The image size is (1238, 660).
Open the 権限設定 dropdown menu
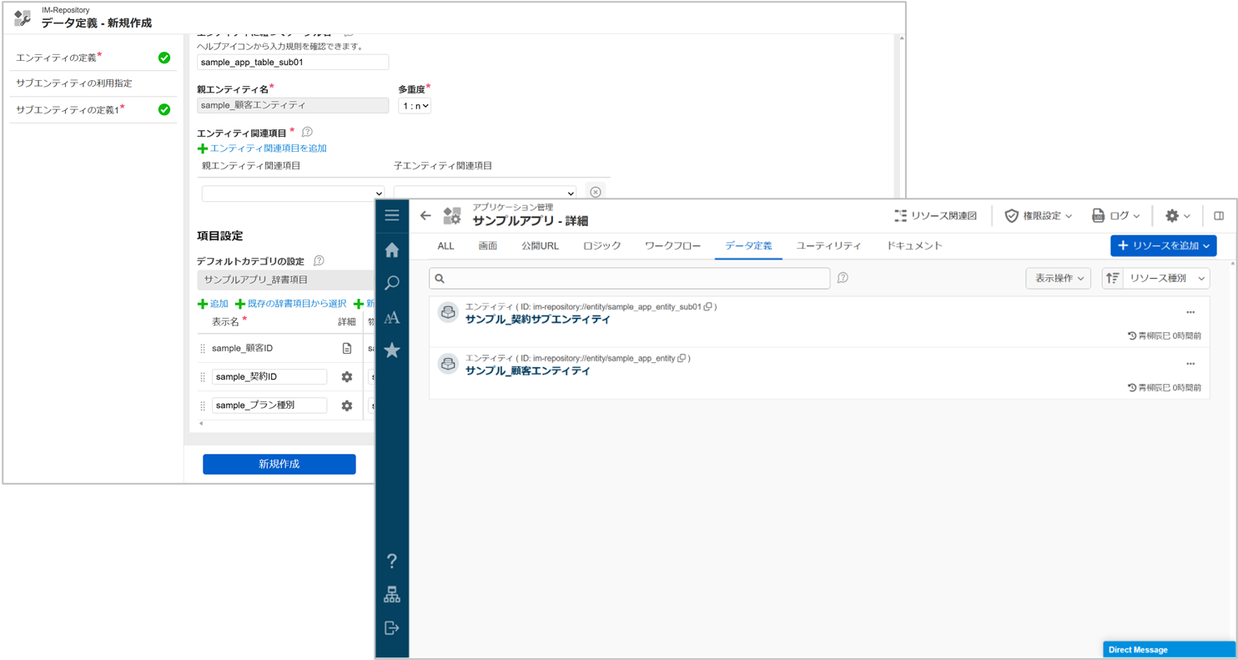coord(1039,216)
